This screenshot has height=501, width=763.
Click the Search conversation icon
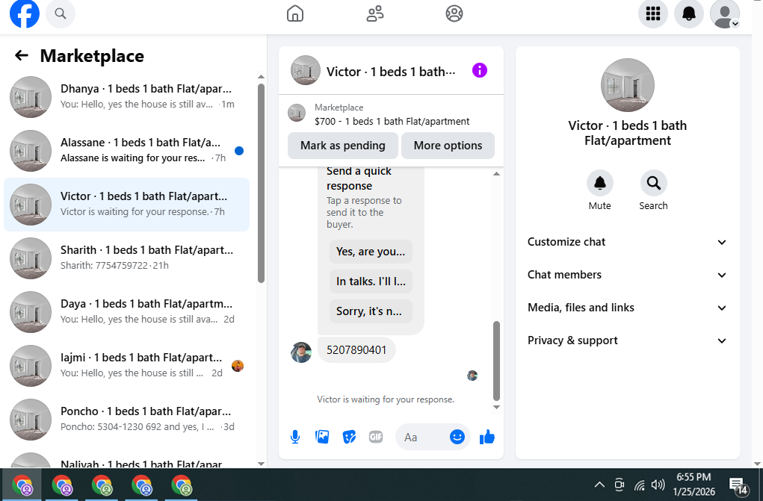(653, 183)
